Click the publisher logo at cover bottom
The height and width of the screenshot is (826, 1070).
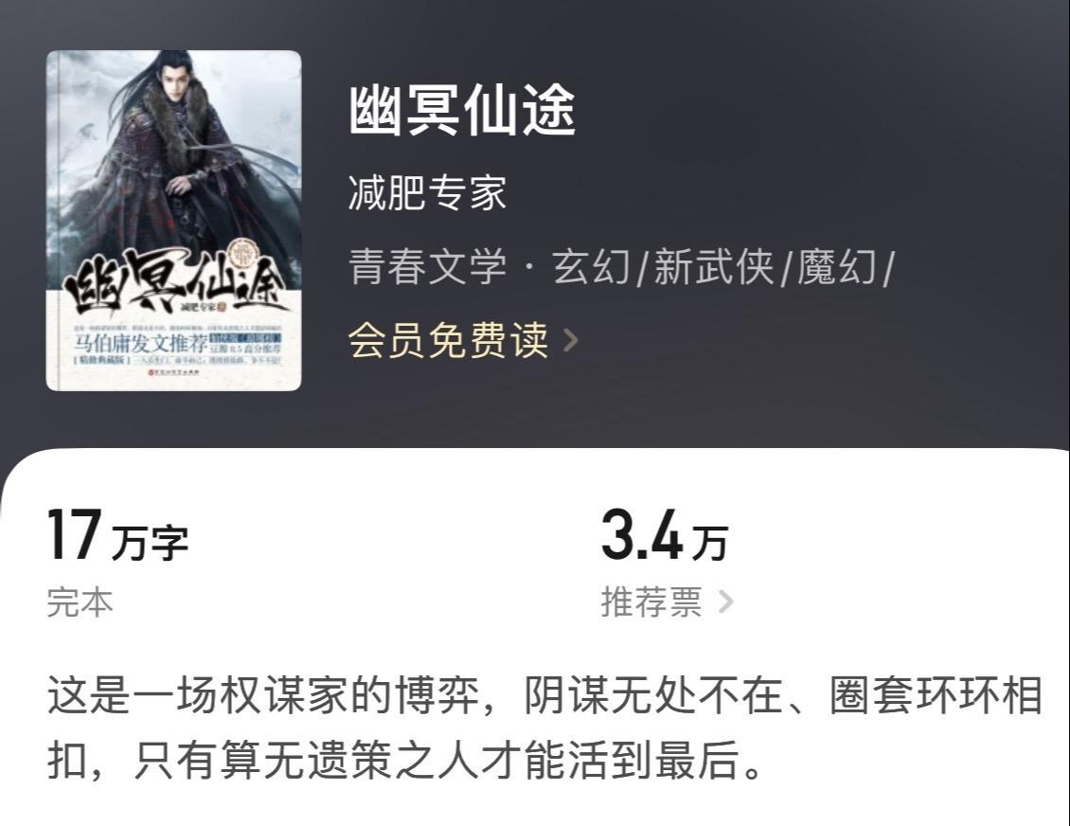click(172, 372)
